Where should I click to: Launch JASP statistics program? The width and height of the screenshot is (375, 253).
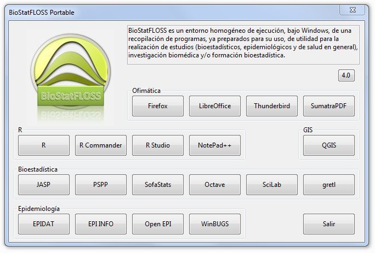pyautogui.click(x=44, y=185)
